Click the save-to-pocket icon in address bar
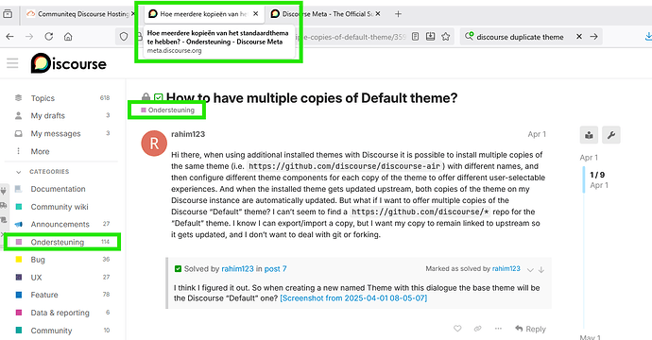 430,37
